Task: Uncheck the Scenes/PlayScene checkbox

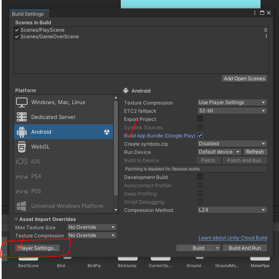Action: (x=17, y=30)
